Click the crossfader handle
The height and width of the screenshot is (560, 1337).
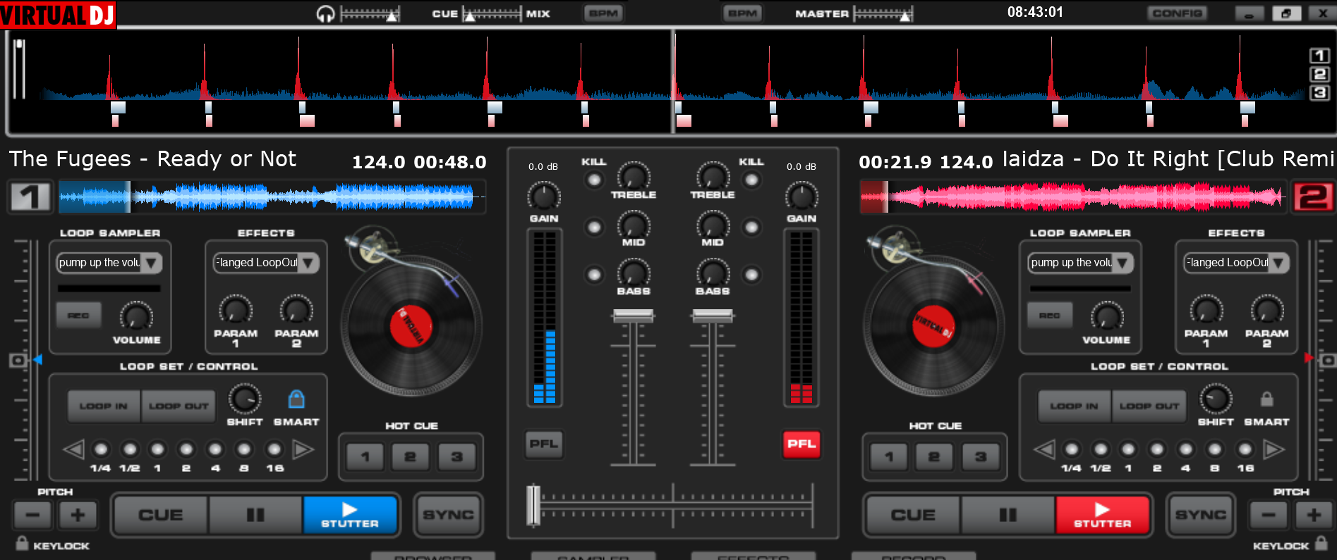pyautogui.click(x=534, y=505)
